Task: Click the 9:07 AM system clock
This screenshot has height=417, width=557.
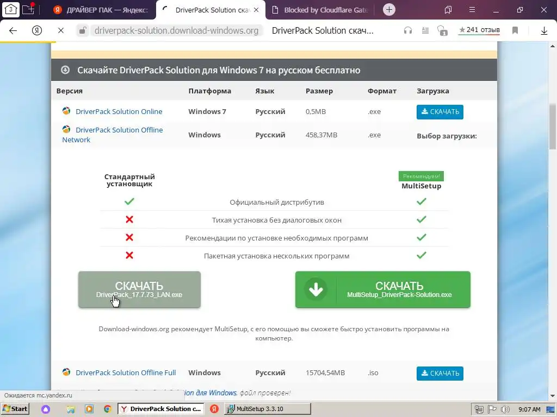Action: 529,409
